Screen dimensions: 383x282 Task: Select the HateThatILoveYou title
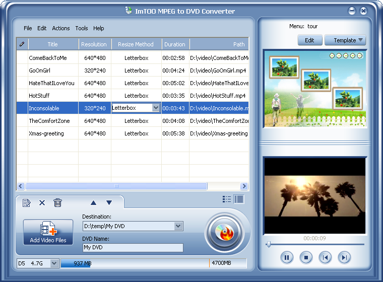[51, 83]
